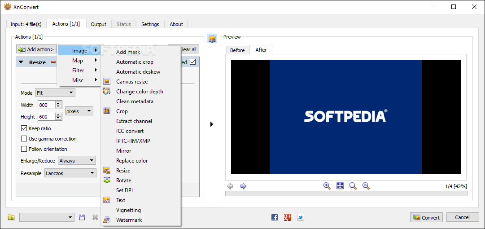Screen dimensions: 485x229
Task: Choose Automatic deskew action
Action: pos(141,72)
